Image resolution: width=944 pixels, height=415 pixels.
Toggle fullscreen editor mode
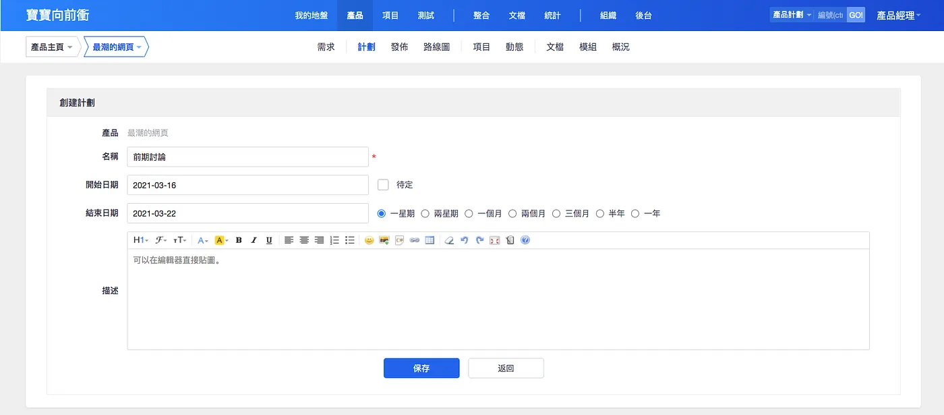(x=495, y=240)
